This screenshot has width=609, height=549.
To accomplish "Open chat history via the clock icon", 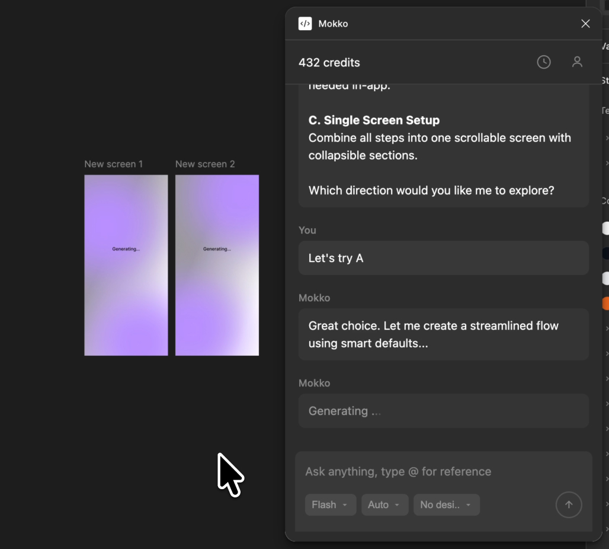I will tap(544, 62).
